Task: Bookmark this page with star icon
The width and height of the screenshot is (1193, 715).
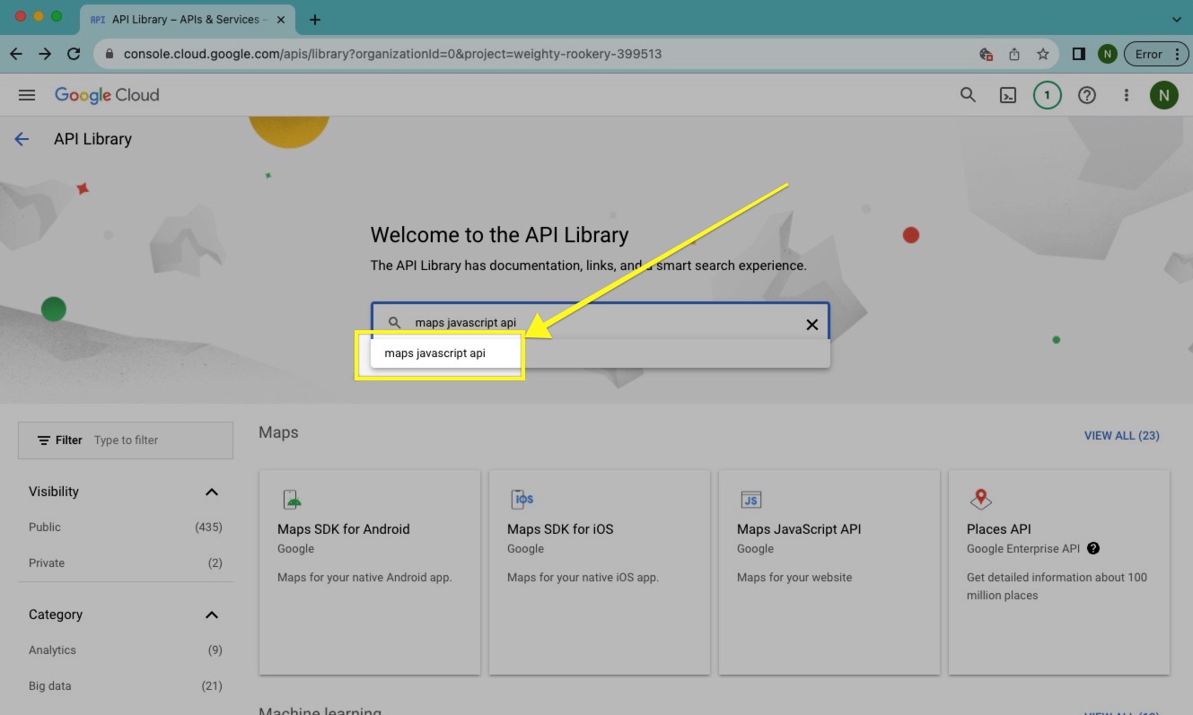Action: (1042, 54)
